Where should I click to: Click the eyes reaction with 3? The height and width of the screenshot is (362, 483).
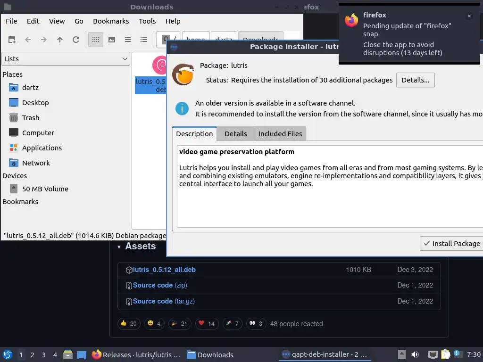[x=256, y=323]
